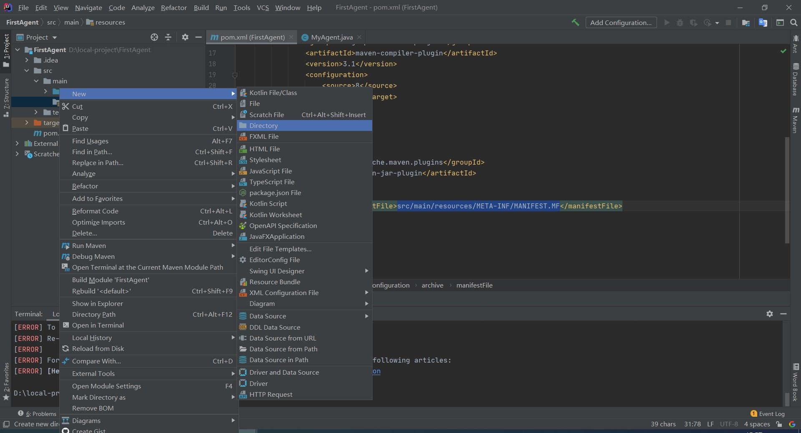This screenshot has height=433, width=801.
Task: Click Collapse All icon in Project panel
Action: tap(168, 37)
